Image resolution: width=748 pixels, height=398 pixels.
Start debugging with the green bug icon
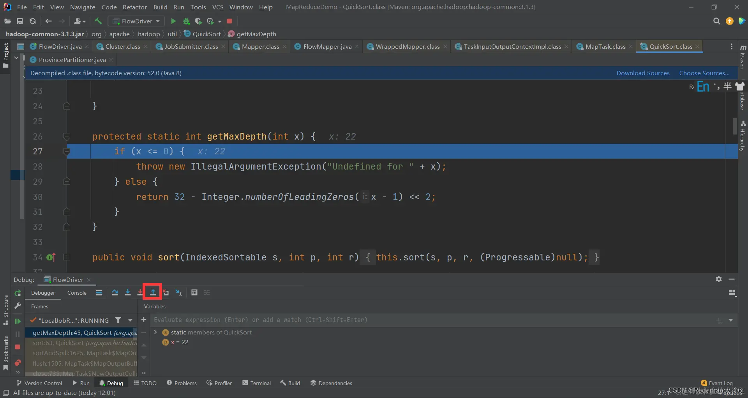[186, 21]
